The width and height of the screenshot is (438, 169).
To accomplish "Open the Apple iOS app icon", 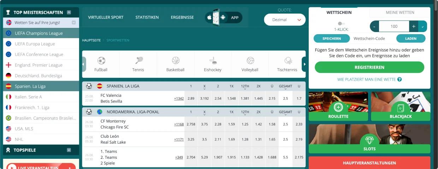I will pos(209,17).
